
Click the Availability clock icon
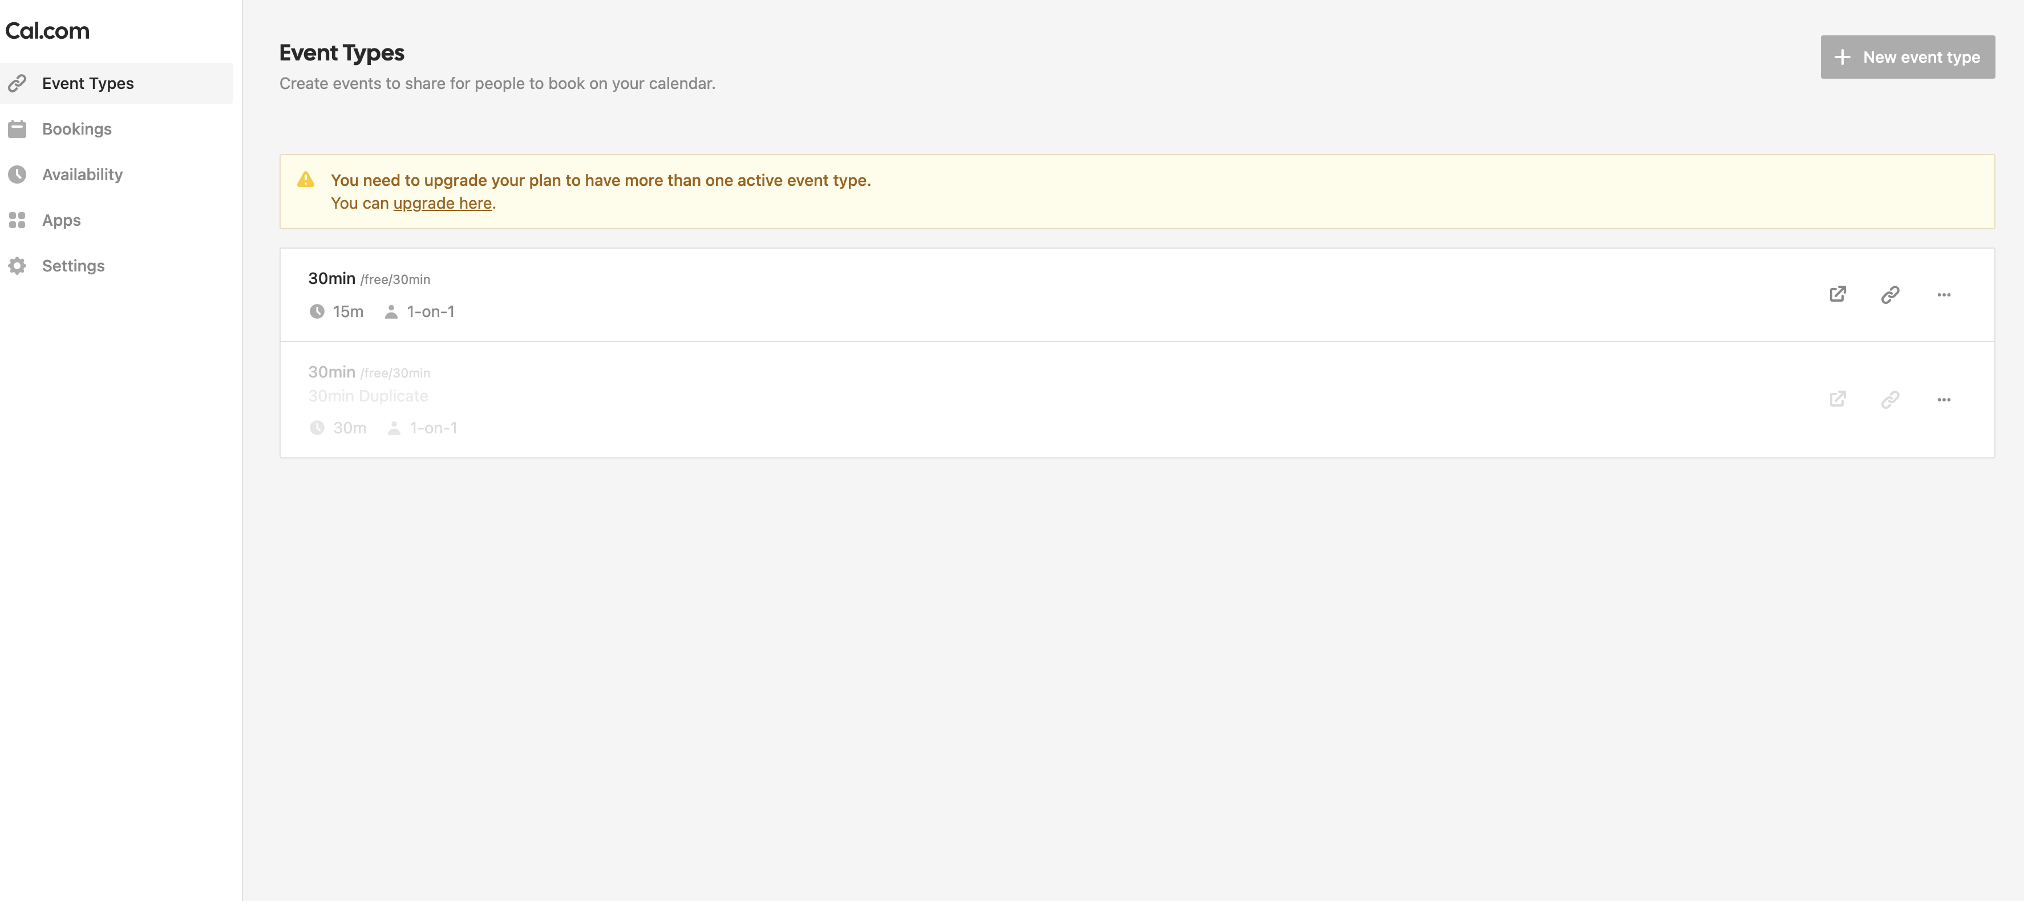click(x=17, y=174)
